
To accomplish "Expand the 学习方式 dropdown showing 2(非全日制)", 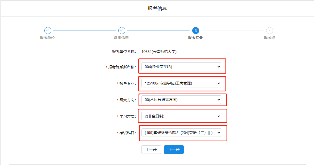I will (181, 116).
